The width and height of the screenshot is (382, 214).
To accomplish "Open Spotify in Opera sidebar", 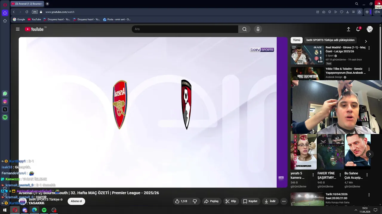I will pos(5,117).
